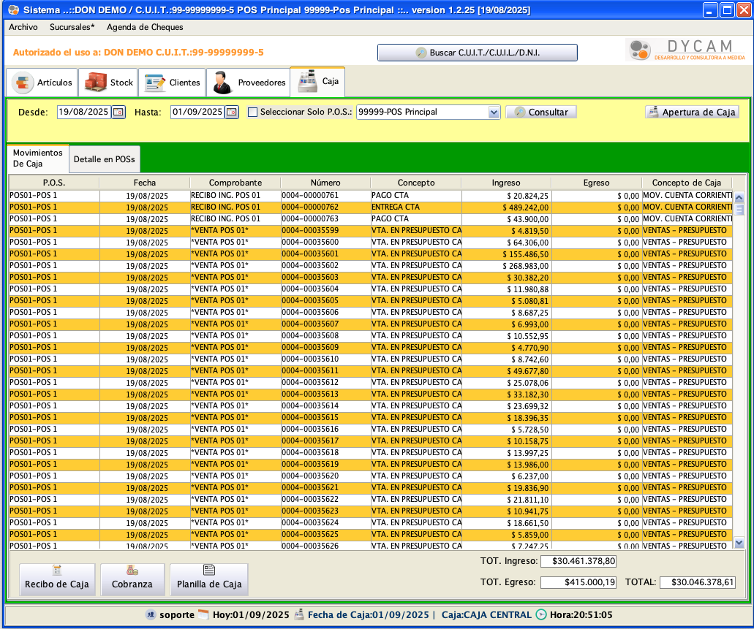Image resolution: width=754 pixels, height=629 pixels.
Task: Switch to Detalle en POSs tab
Action: pos(104,159)
